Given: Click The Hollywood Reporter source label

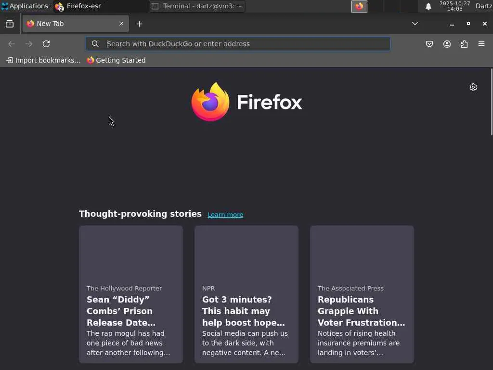Looking at the screenshot, I should click(x=124, y=288).
